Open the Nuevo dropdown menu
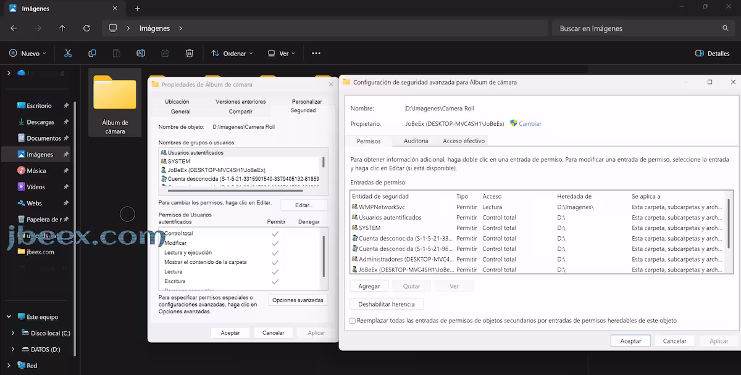Viewport: 741px width, 375px height. pyautogui.click(x=27, y=54)
